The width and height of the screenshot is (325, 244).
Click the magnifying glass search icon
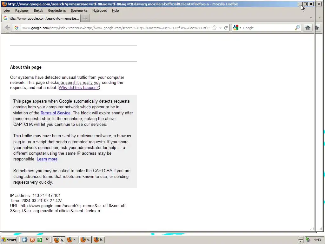tap(297, 28)
